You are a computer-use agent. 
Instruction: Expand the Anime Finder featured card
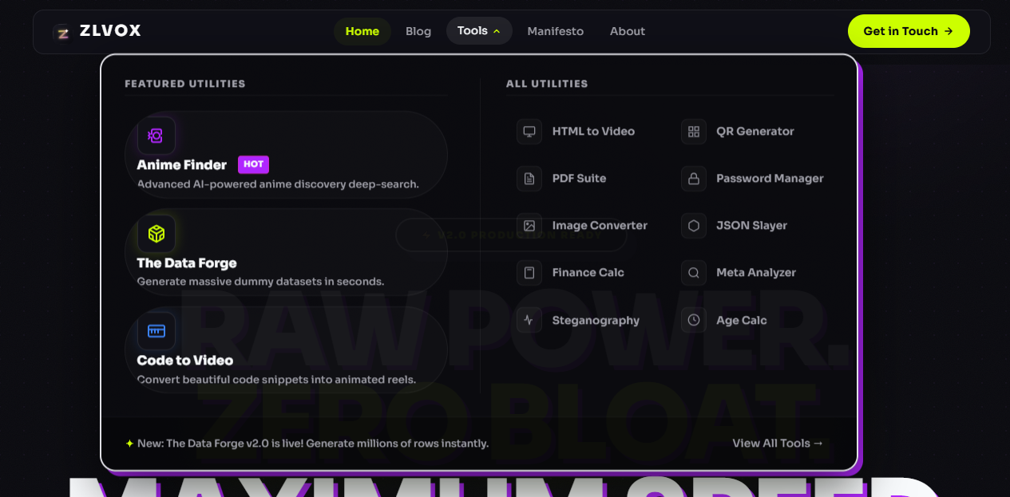tap(285, 154)
